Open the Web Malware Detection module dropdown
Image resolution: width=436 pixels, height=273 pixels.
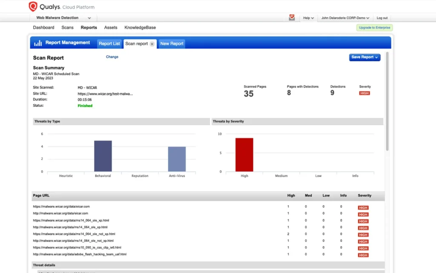(x=62, y=17)
